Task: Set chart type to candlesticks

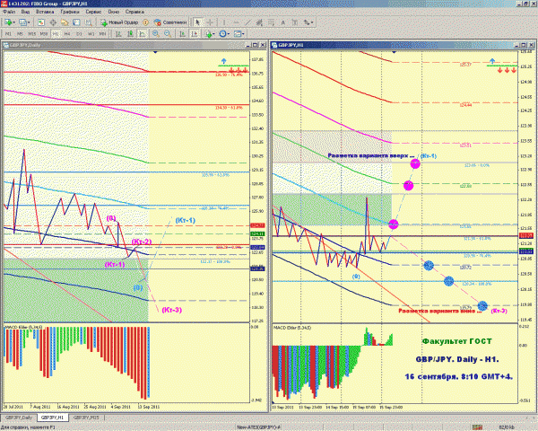Action: point(130,34)
